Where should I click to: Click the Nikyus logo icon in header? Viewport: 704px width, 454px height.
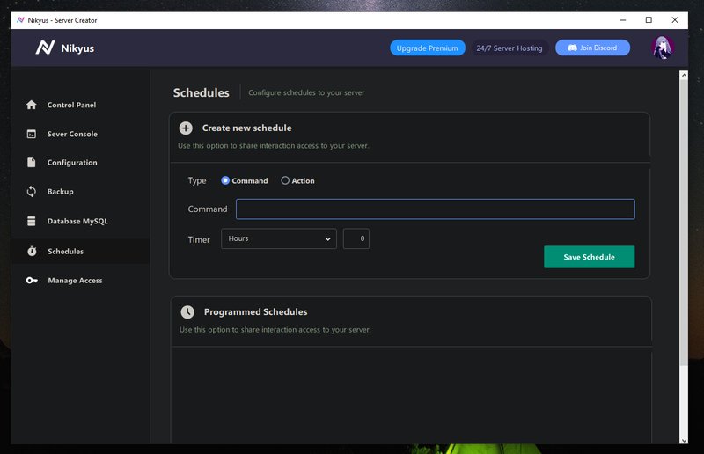point(45,48)
